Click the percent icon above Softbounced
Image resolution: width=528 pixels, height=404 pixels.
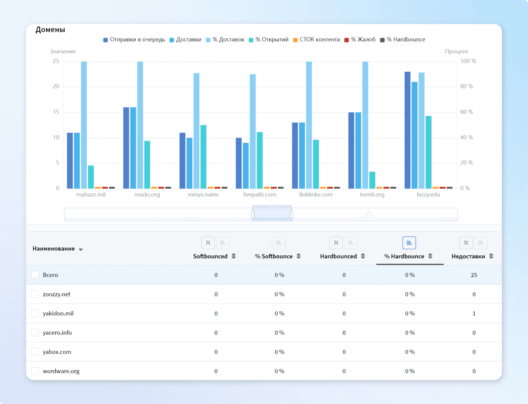208,243
